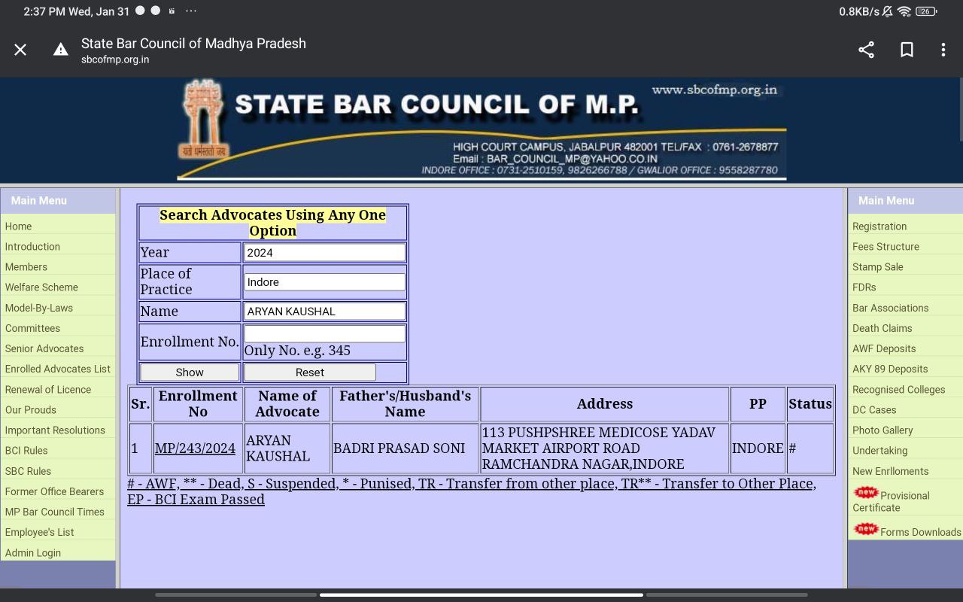Tap new badge beside Provisional Certificate
The height and width of the screenshot is (602, 963).
tap(866, 492)
